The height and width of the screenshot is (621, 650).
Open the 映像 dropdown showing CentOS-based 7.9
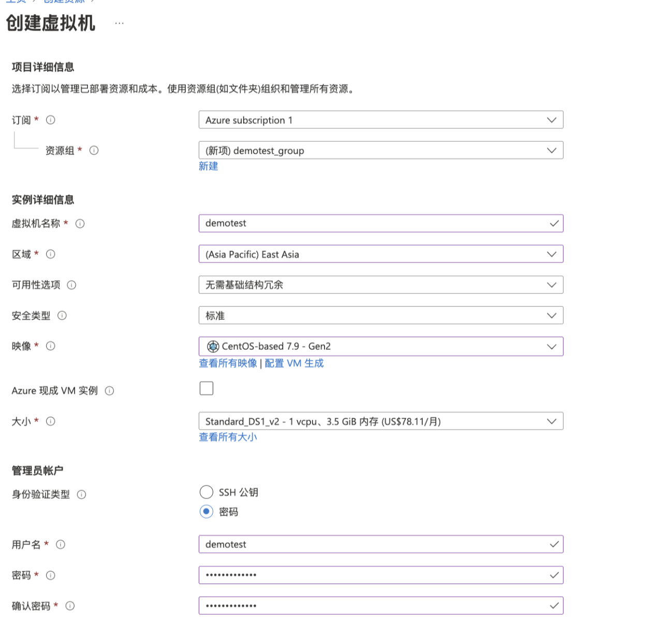[x=381, y=346]
